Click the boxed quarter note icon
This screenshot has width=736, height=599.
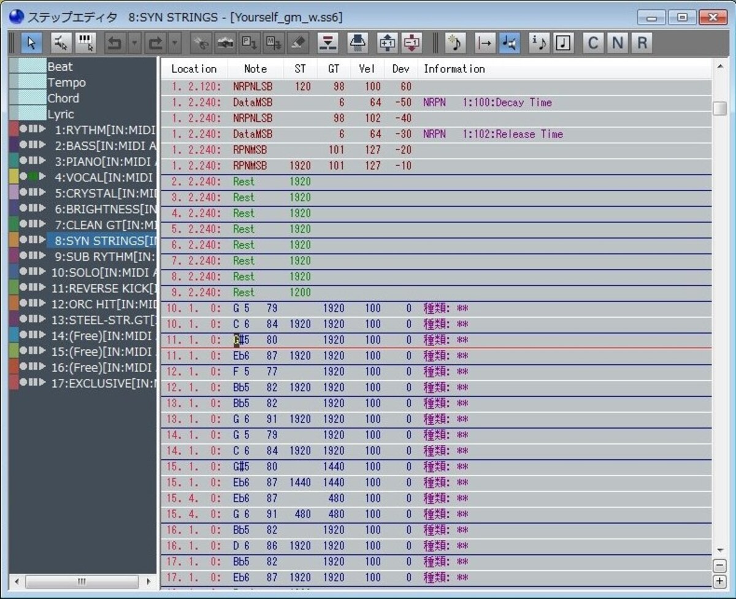tap(563, 42)
